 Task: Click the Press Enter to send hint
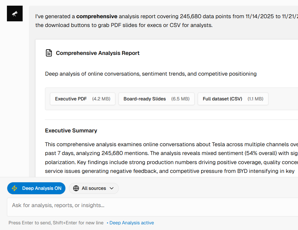[x=56, y=223]
